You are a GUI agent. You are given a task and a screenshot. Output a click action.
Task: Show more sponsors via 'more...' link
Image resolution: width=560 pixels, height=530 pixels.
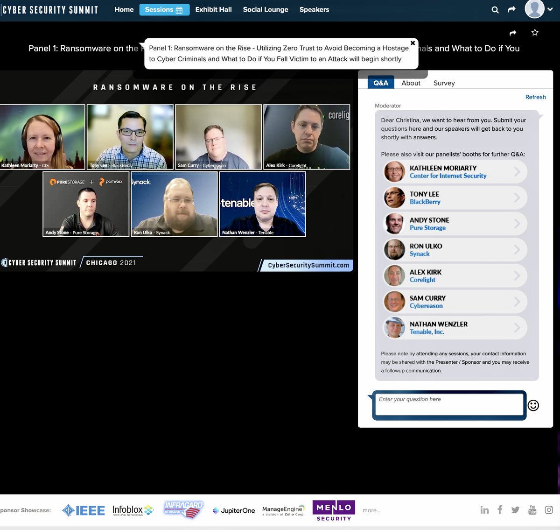click(371, 510)
